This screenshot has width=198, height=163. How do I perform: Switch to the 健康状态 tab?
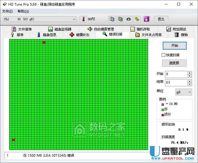79,35
